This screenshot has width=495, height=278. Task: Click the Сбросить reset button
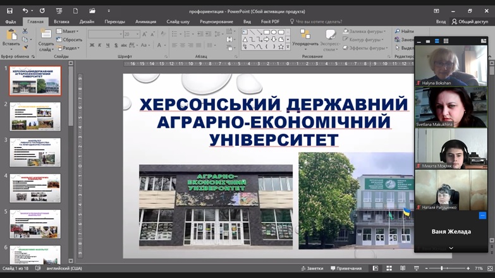(69, 40)
